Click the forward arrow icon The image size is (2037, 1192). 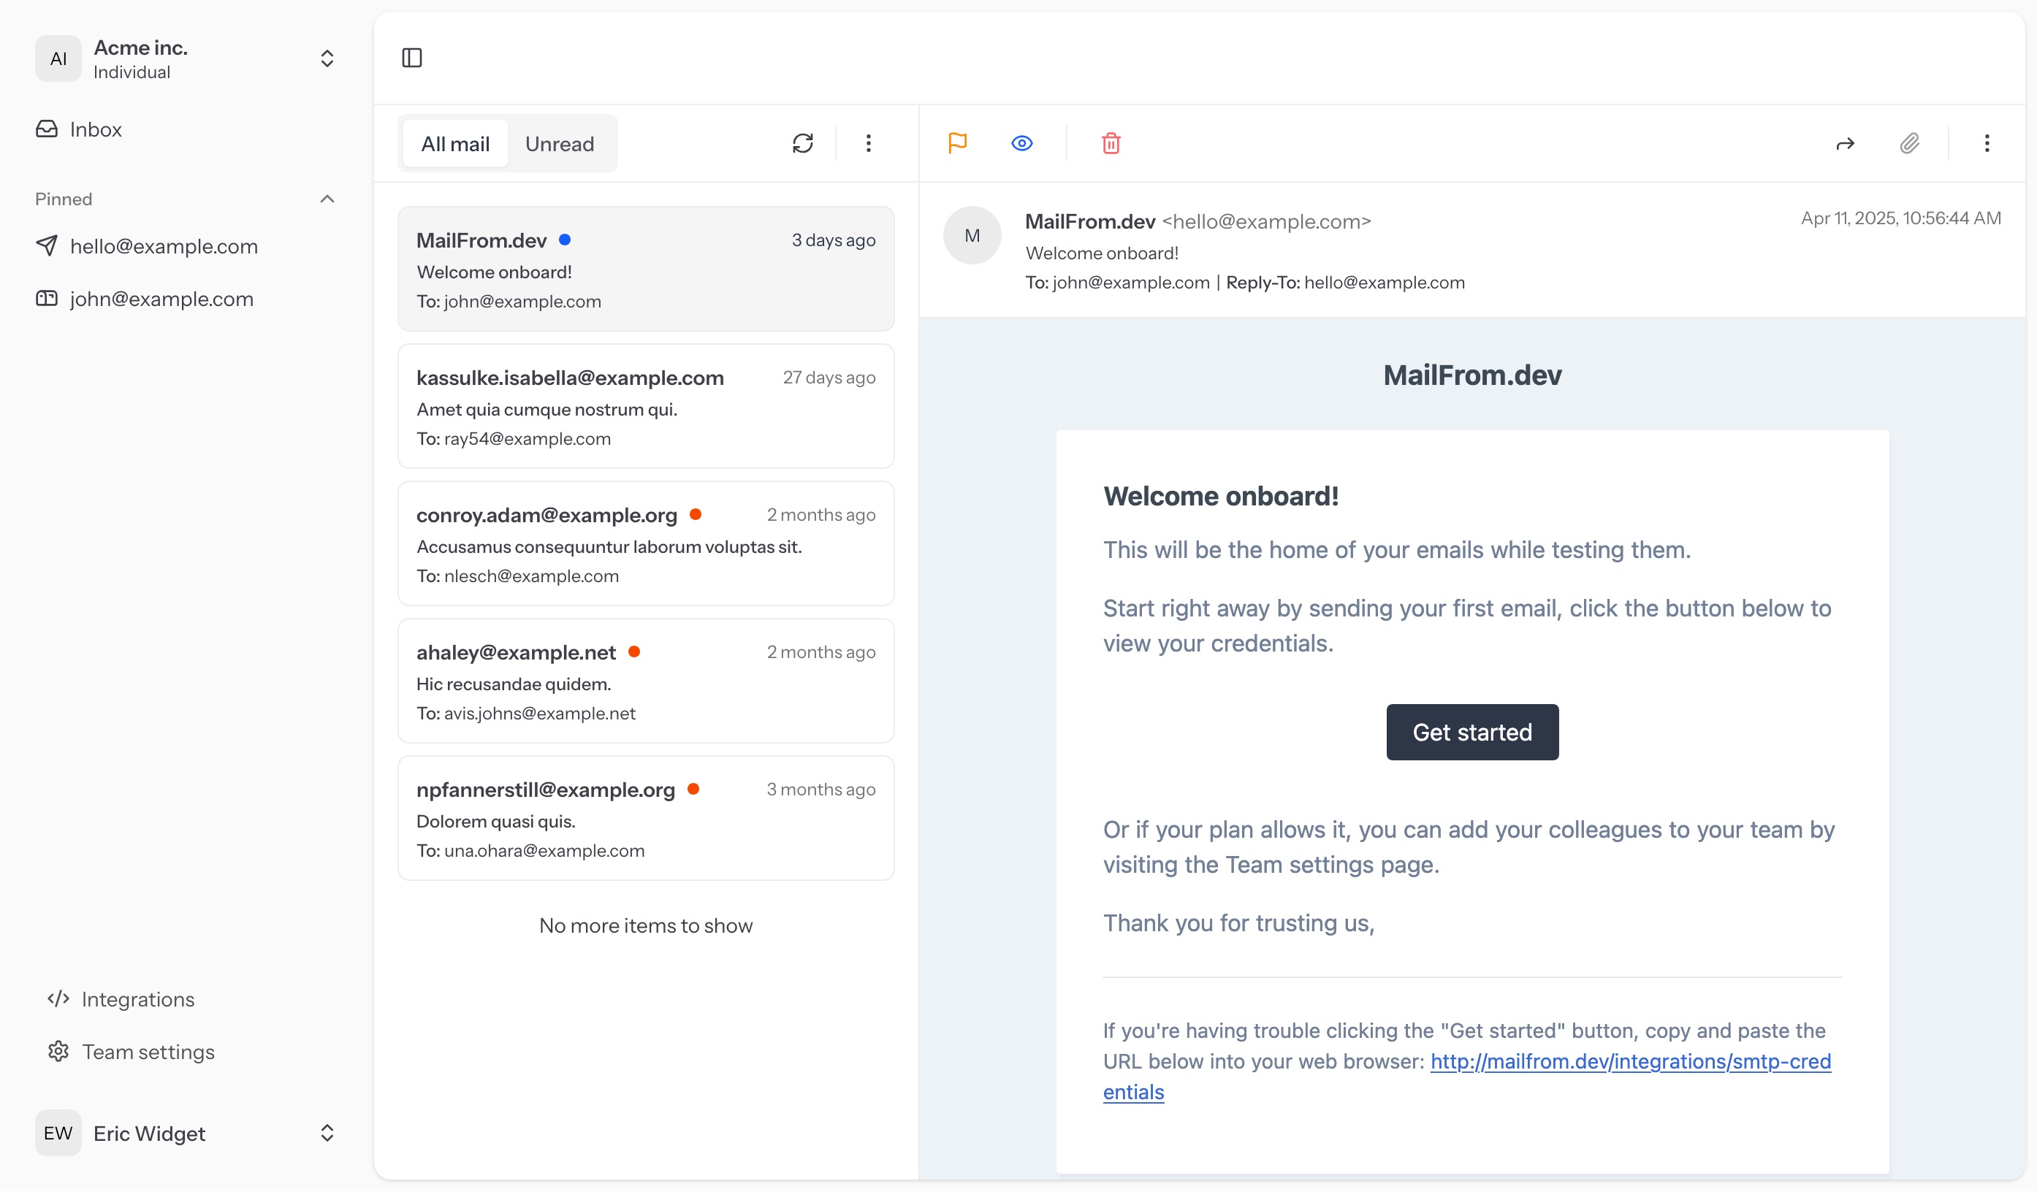(1845, 143)
